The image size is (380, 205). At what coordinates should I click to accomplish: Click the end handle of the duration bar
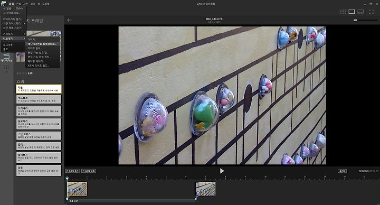coord(196,199)
